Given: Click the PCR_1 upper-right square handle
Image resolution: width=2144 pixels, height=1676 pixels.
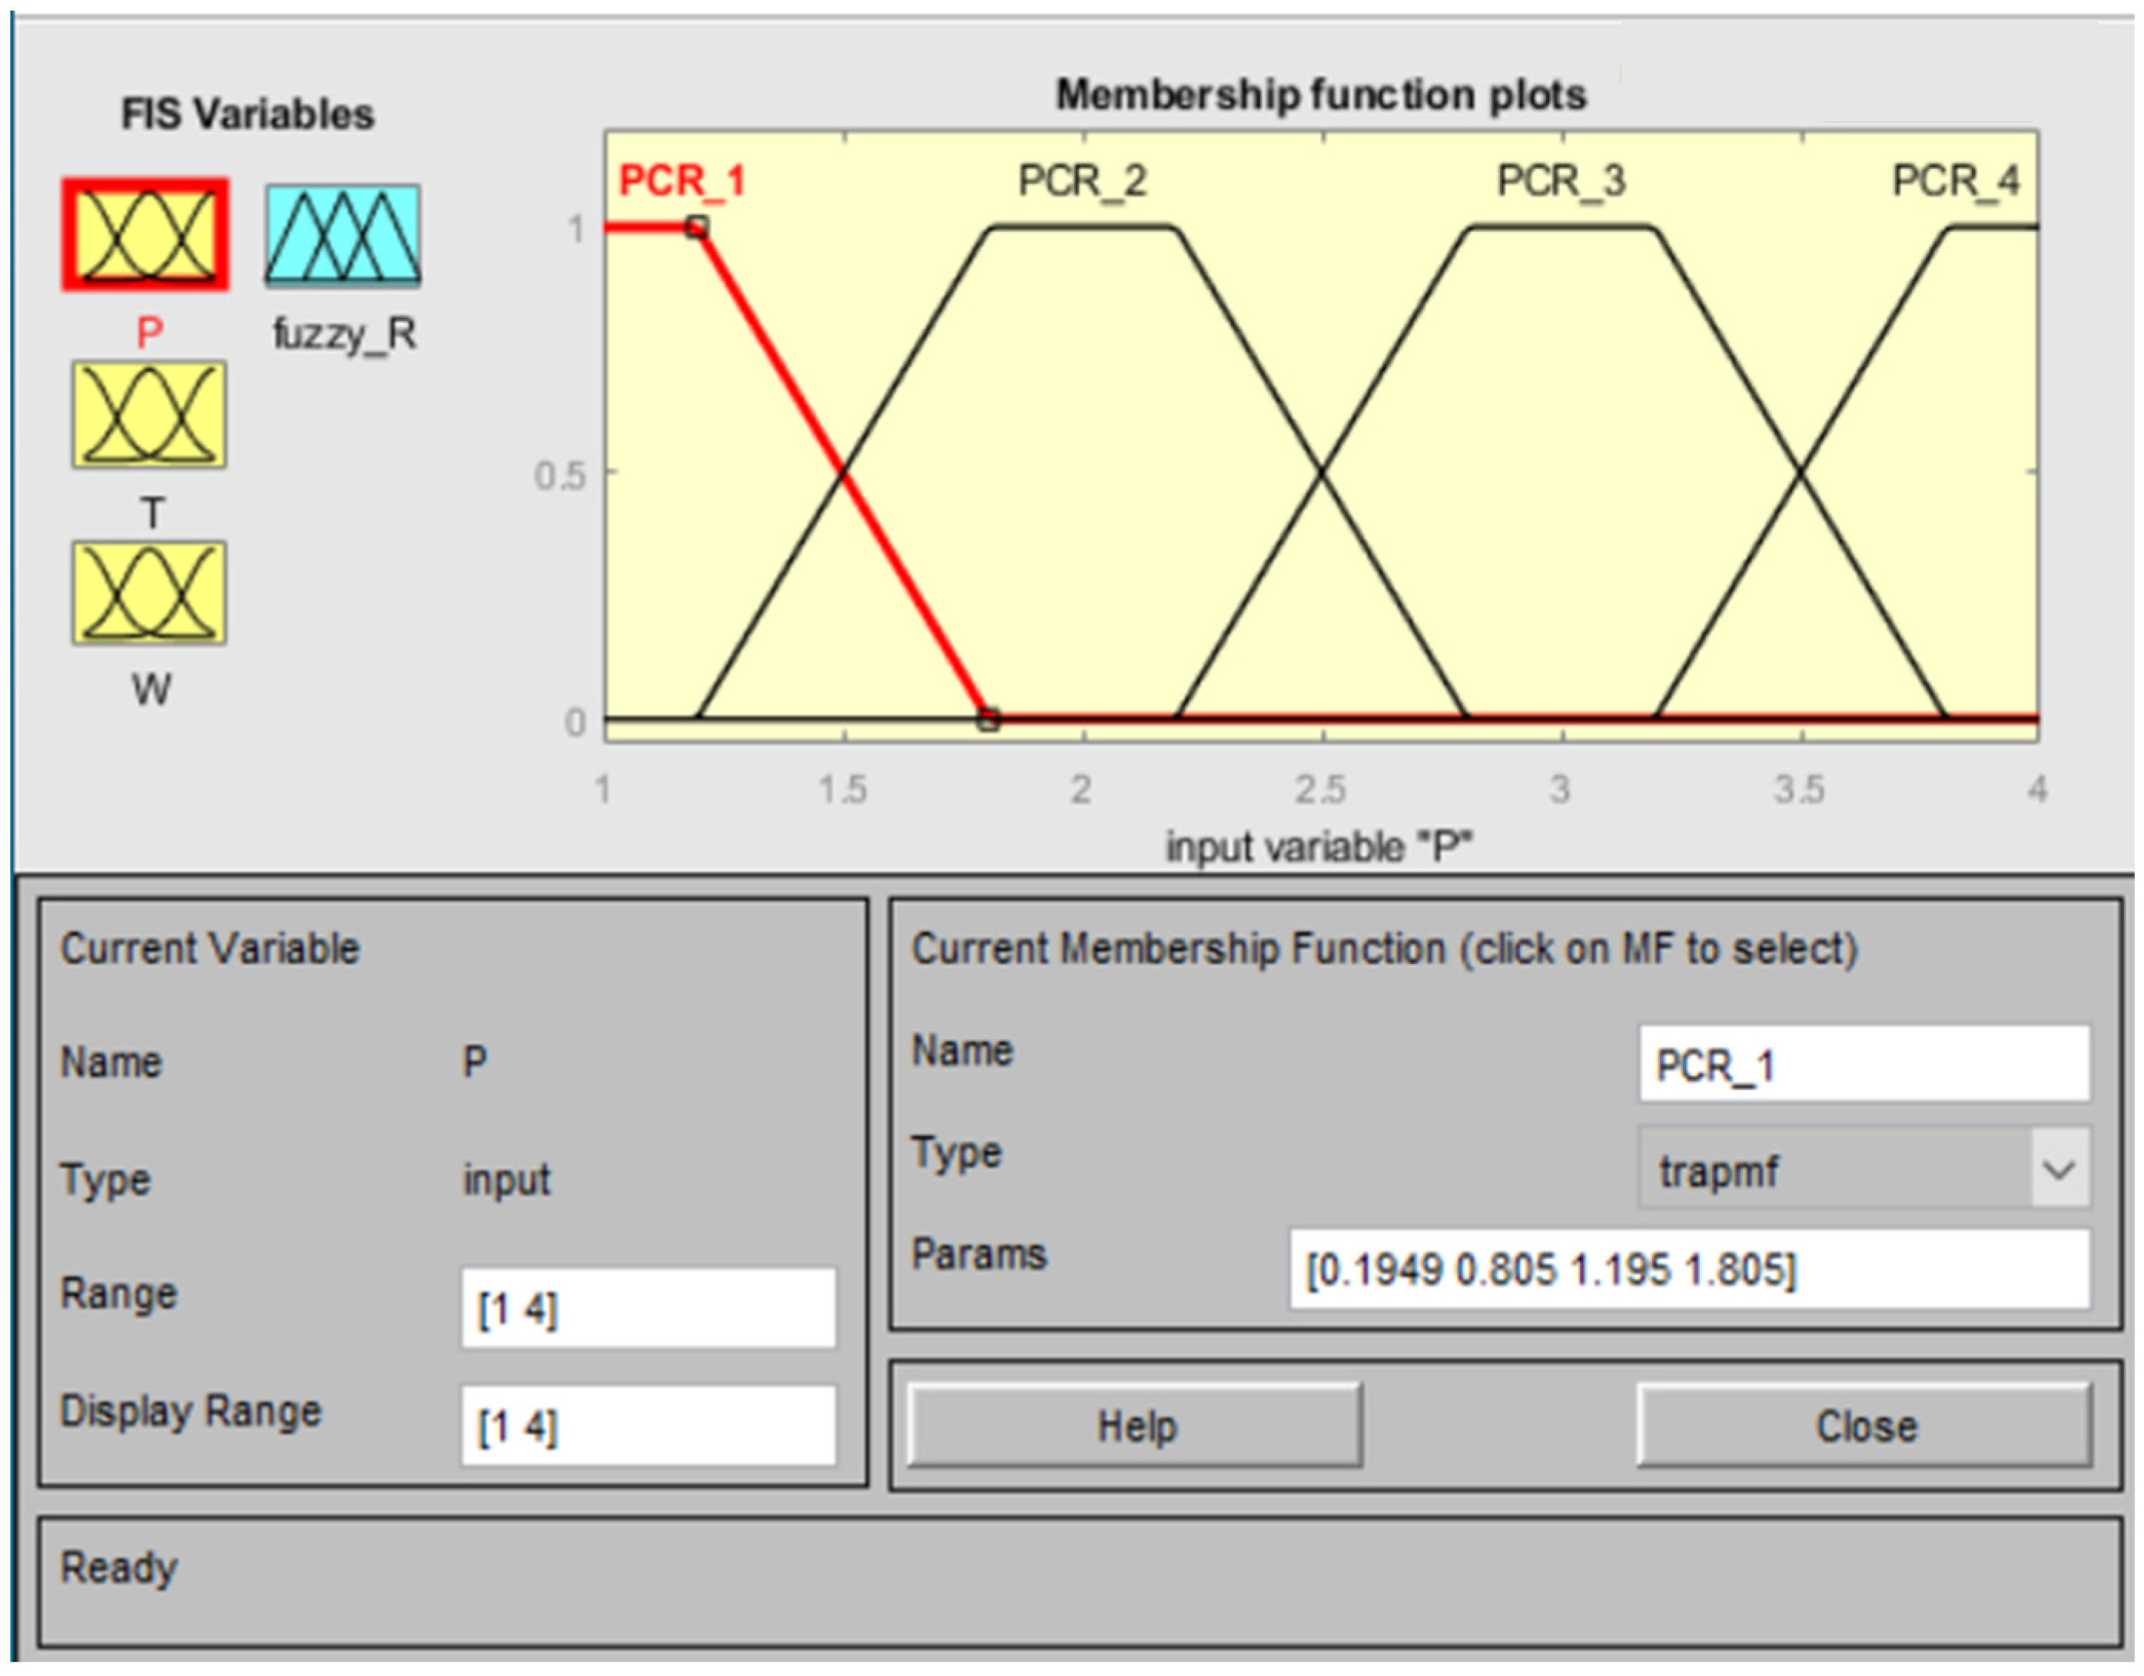Looking at the screenshot, I should point(697,227).
